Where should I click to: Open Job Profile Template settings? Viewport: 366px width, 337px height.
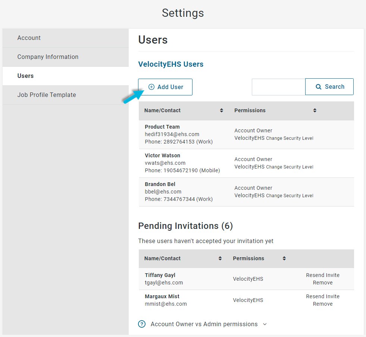[x=47, y=95]
